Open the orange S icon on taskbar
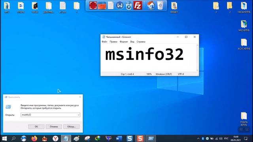The image size is (253, 142). [140, 138]
